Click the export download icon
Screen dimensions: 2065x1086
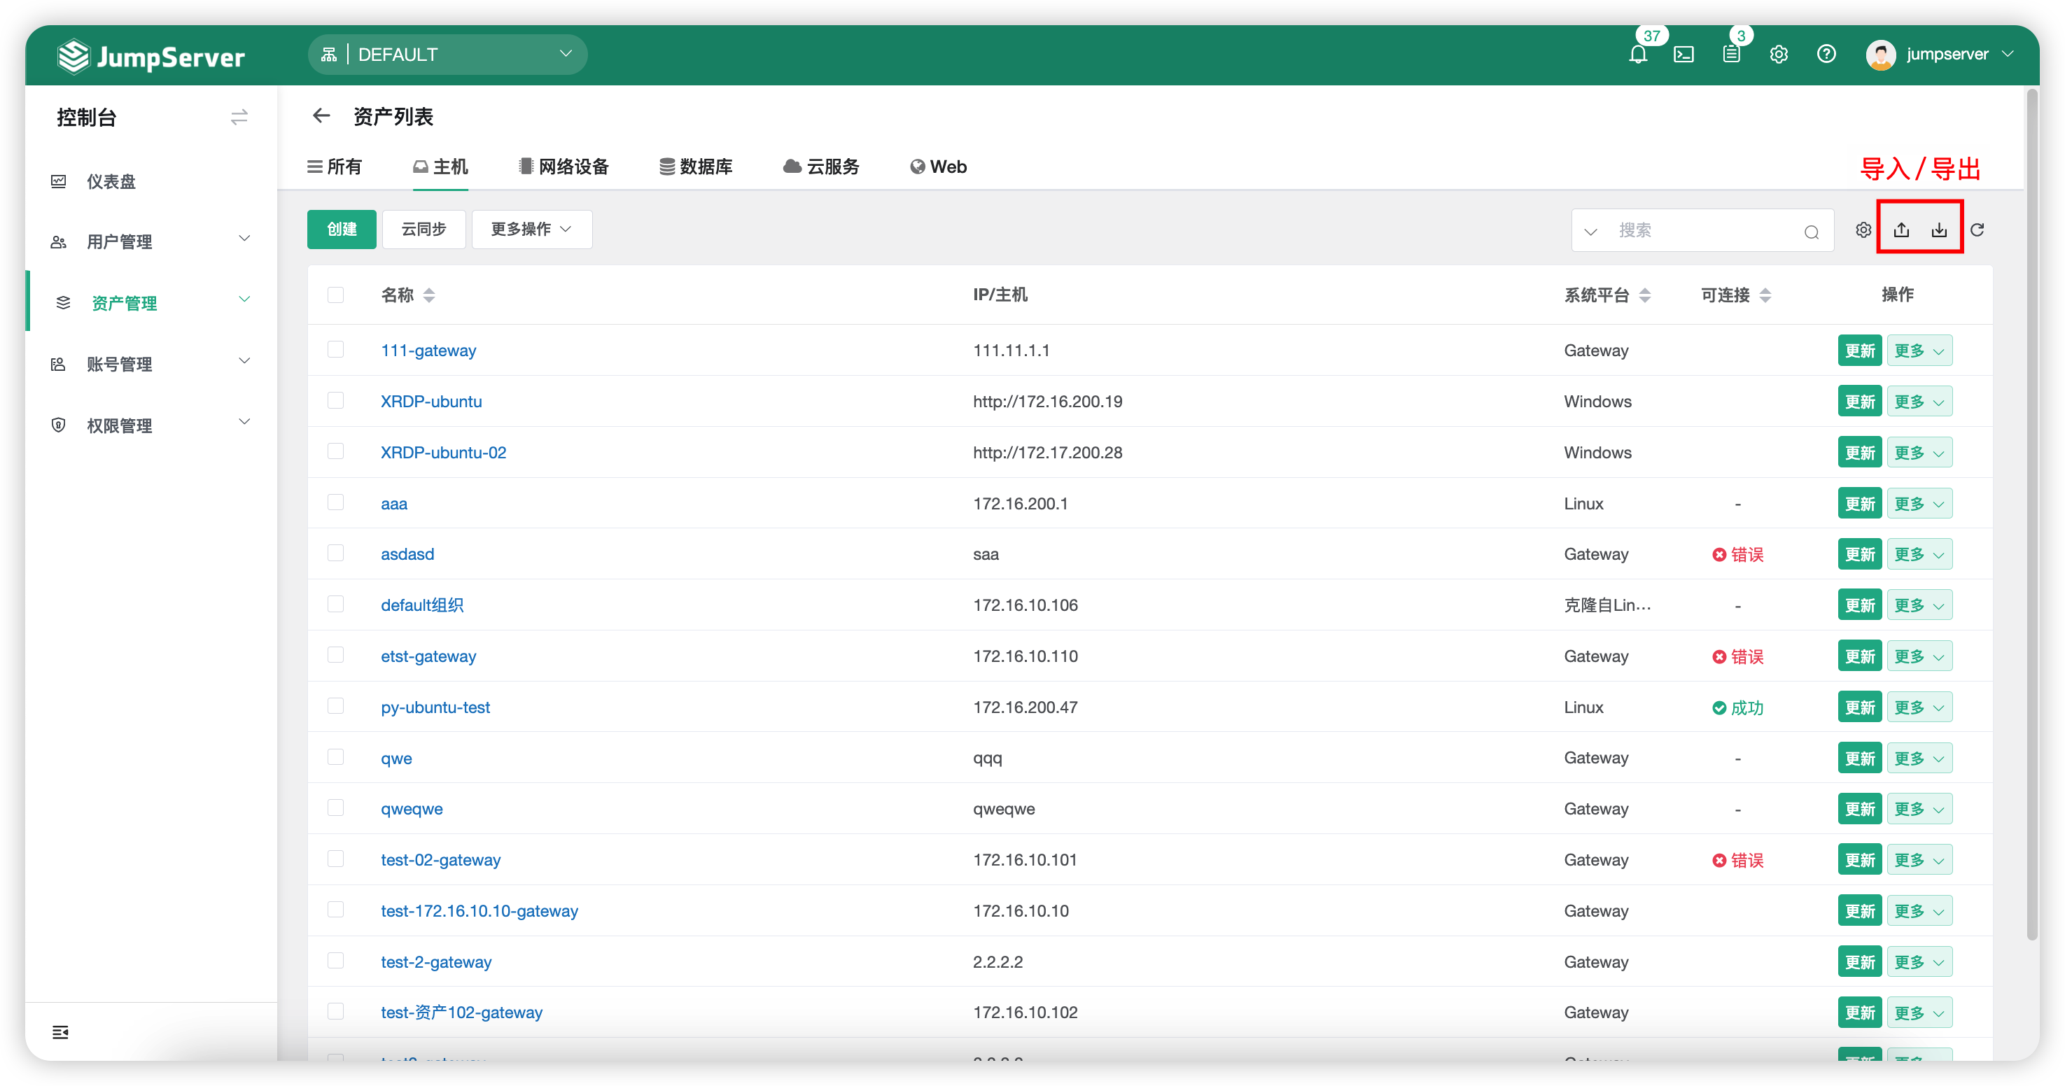pyautogui.click(x=1939, y=230)
